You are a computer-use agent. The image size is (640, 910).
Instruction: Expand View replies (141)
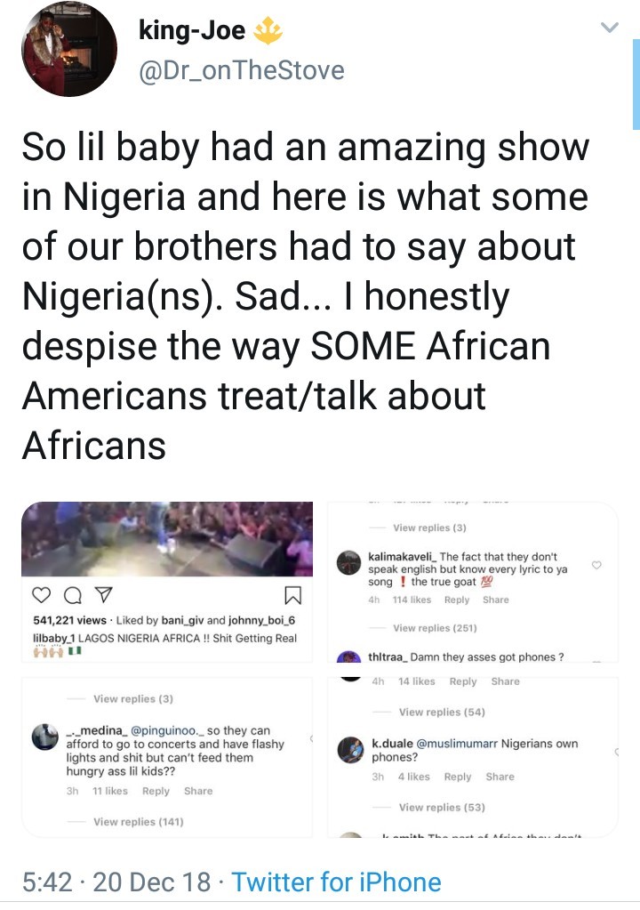138,822
